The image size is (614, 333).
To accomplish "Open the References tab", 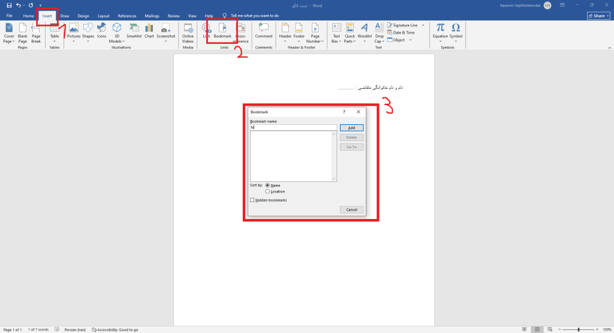I will [x=127, y=16].
